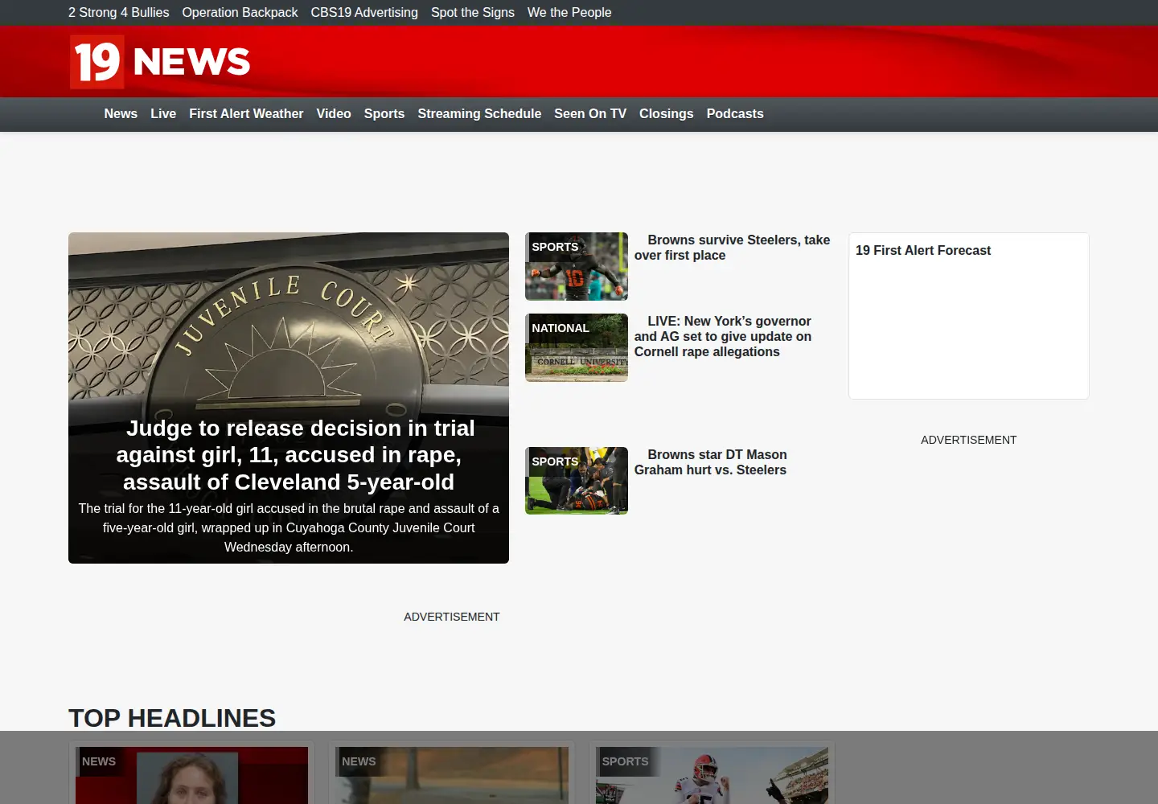Click the Browns player number 10 thumbnail
Image resolution: width=1158 pixels, height=804 pixels.
click(x=577, y=266)
